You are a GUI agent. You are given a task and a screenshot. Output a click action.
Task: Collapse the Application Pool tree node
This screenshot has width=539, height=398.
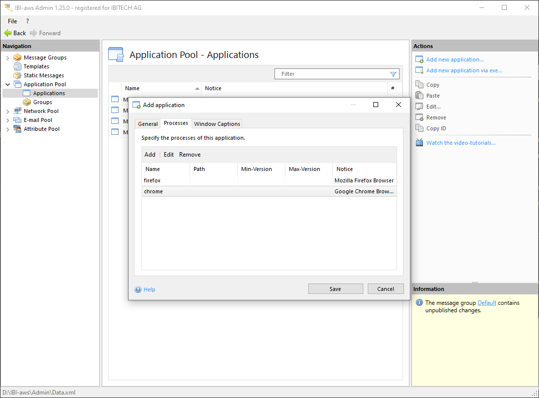(x=7, y=84)
